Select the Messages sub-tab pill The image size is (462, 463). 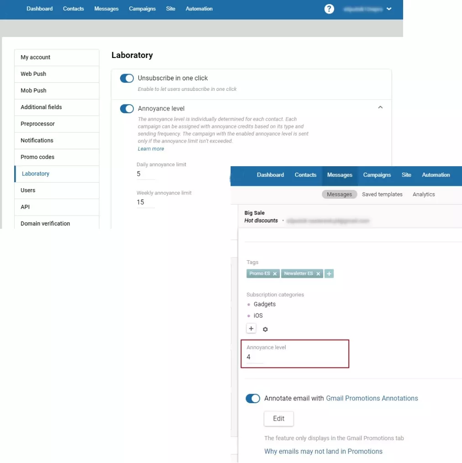click(x=340, y=195)
